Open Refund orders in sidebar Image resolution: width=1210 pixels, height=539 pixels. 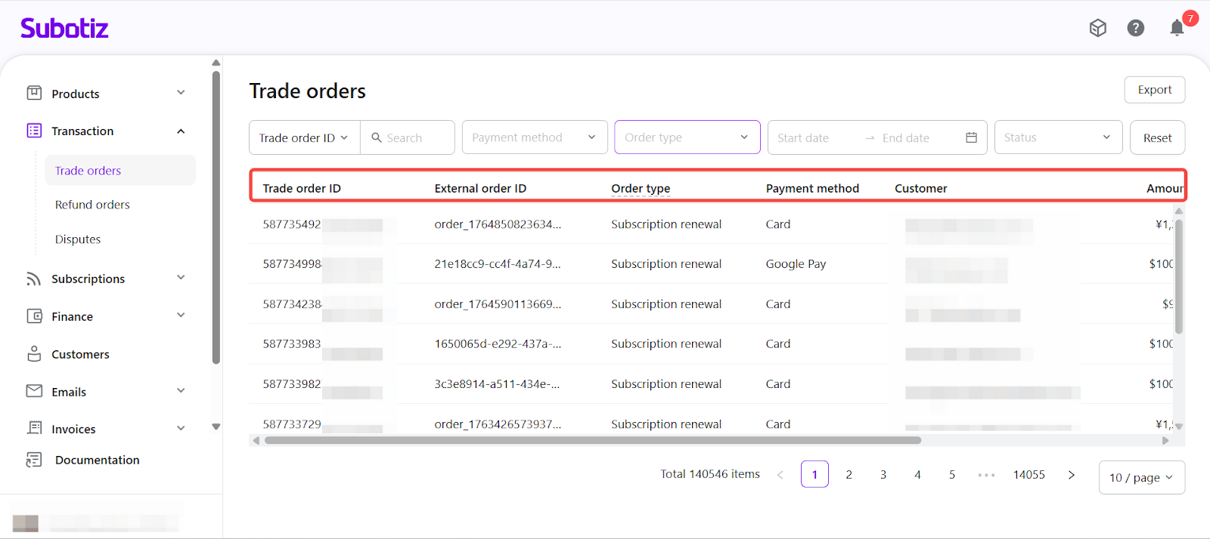[92, 205]
